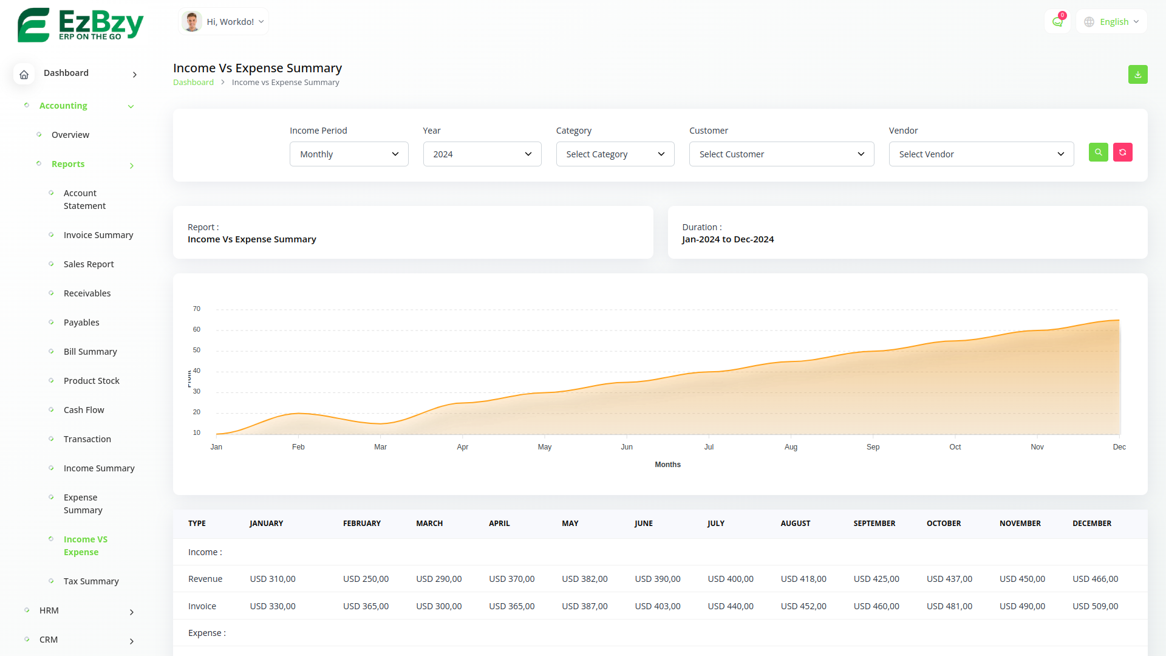Click the globe language icon

[1089, 22]
